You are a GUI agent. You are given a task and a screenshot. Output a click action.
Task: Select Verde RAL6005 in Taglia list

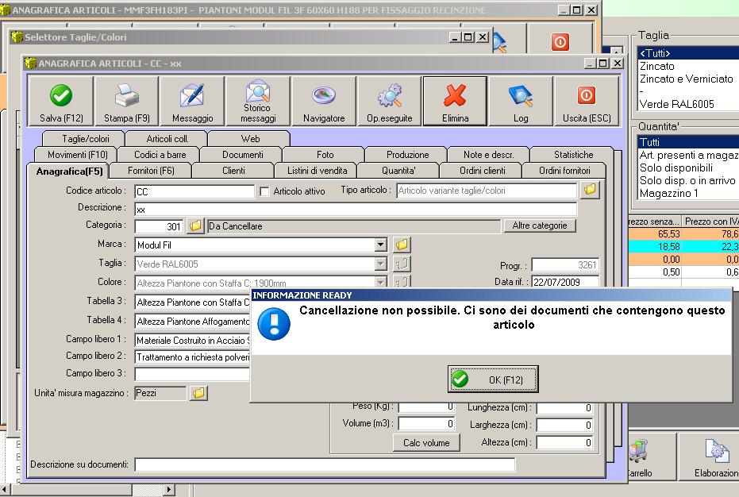click(x=688, y=104)
